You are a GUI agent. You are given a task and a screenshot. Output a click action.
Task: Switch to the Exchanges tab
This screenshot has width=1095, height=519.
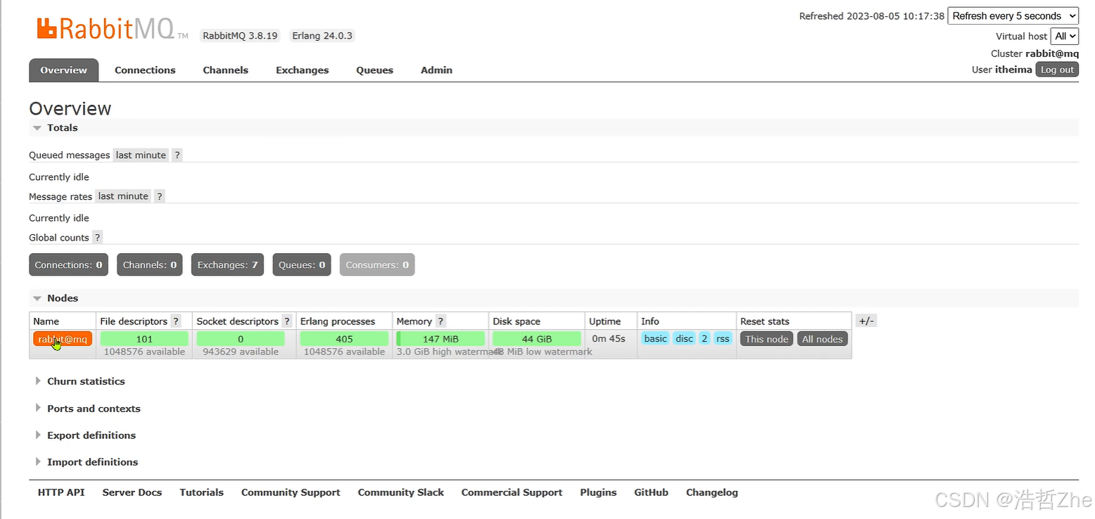click(x=302, y=70)
